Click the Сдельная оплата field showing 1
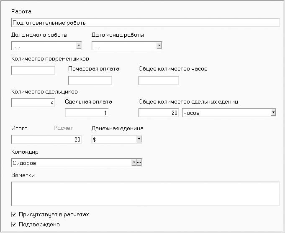This screenshot has width=285, height=233. click(87, 113)
